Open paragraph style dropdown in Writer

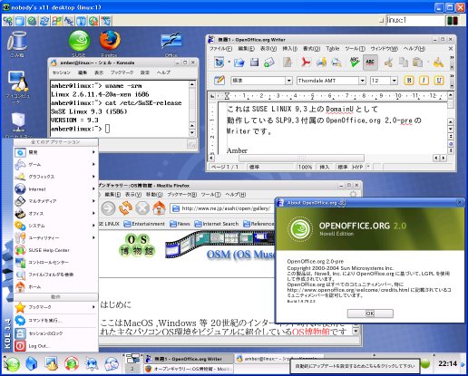click(x=289, y=81)
